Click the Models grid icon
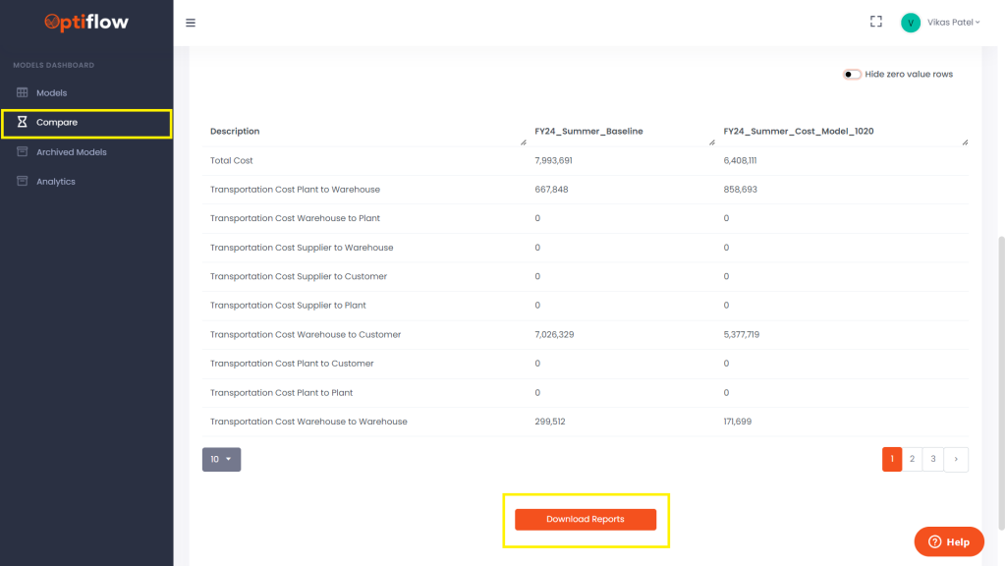 point(23,93)
